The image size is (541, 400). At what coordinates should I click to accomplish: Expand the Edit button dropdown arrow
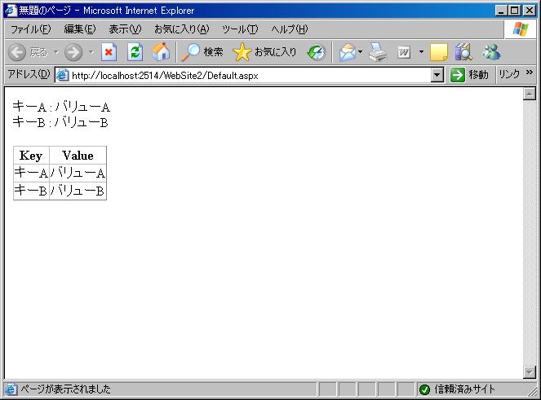click(421, 52)
